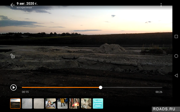Select the sunset landscape video thumbnail
Image resolution: width=180 pixels, height=112 pixels.
[15, 103]
